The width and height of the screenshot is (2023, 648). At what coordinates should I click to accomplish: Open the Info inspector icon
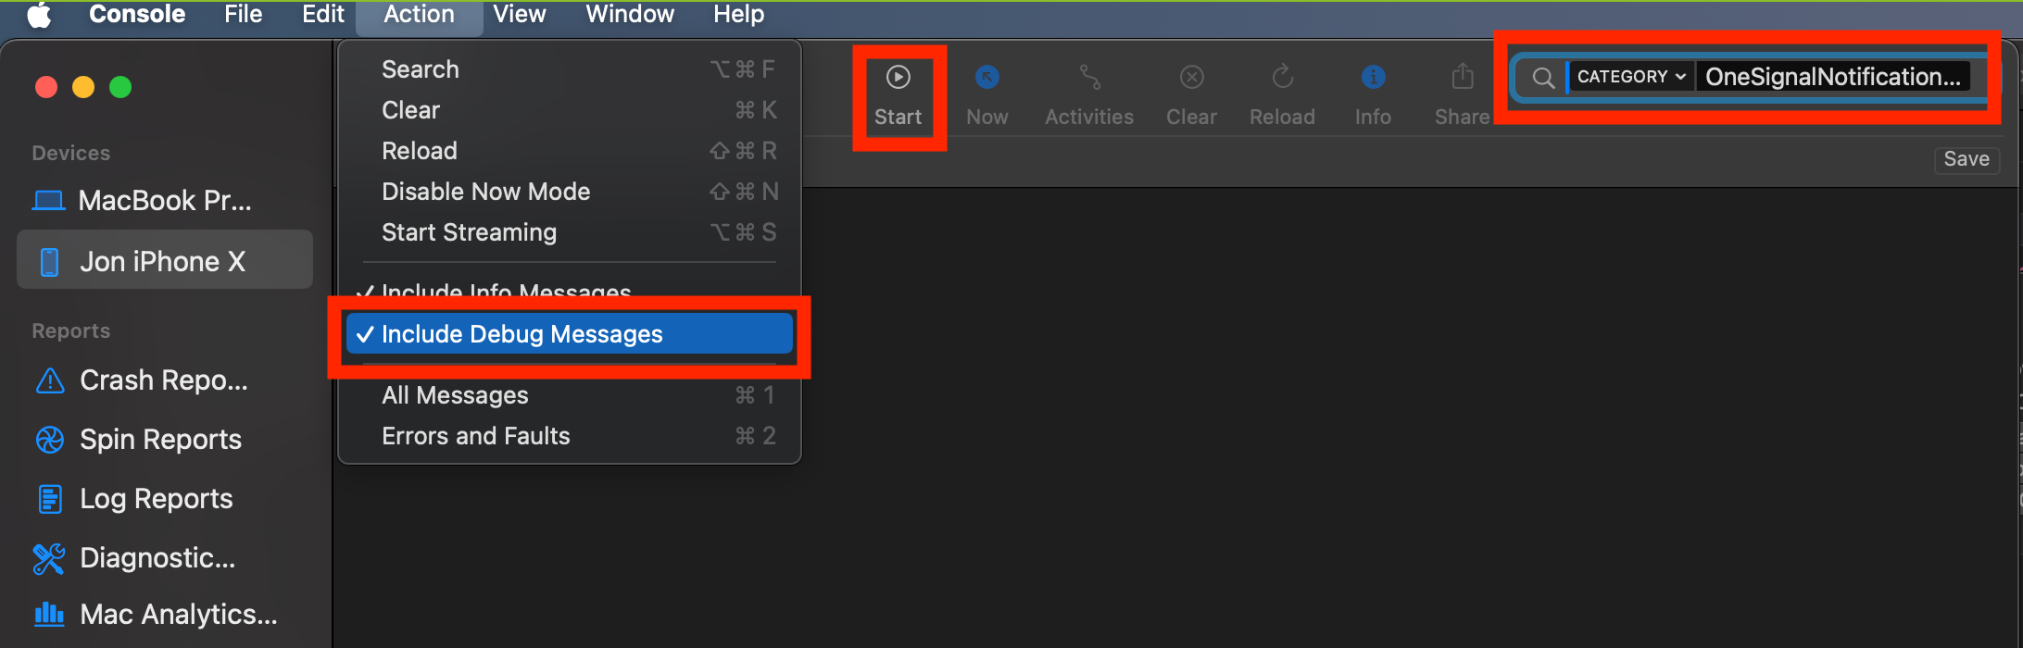coord(1373,78)
